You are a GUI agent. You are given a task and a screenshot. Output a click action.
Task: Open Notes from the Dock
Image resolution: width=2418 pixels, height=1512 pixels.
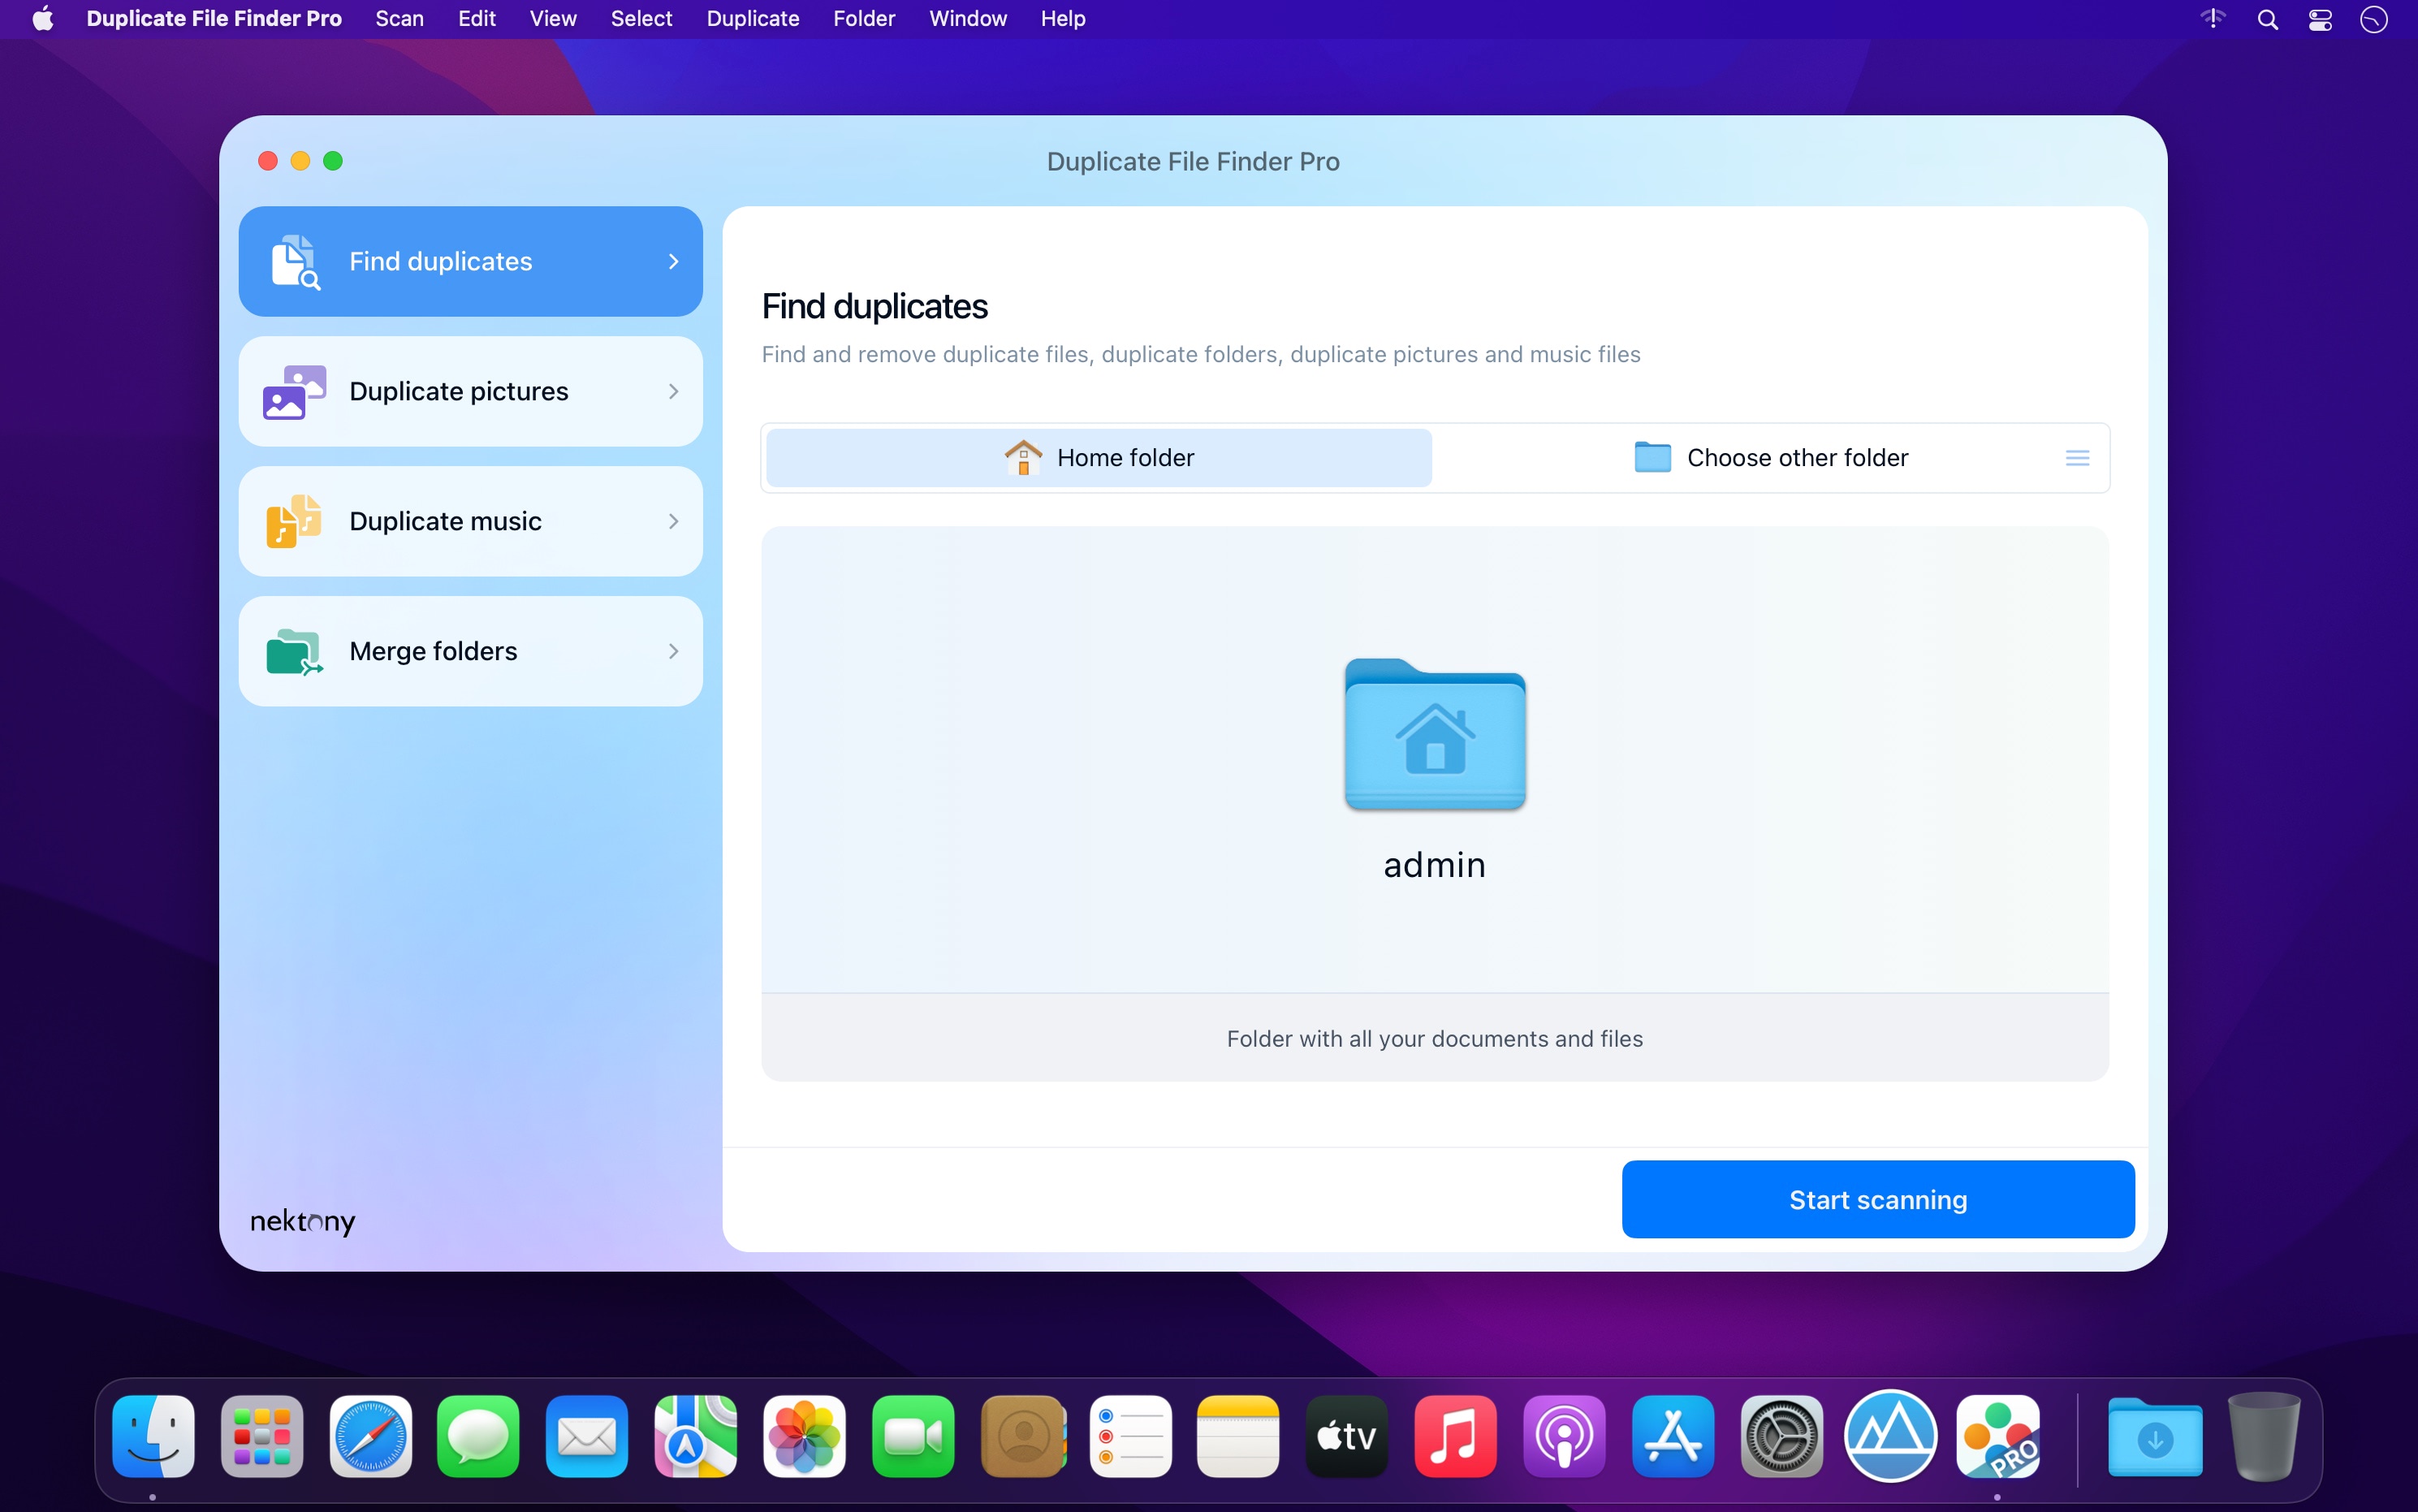point(1238,1436)
